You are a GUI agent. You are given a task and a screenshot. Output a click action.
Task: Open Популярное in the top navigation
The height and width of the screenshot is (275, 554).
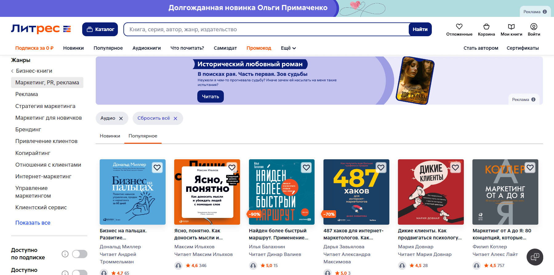tap(108, 48)
